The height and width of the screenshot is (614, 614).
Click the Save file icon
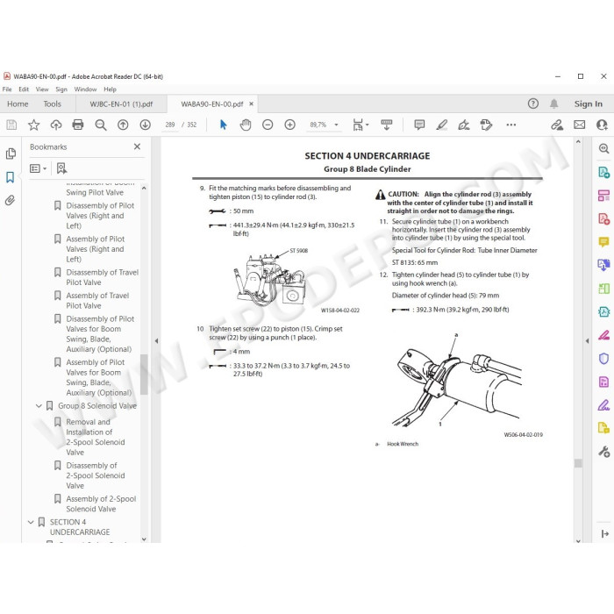click(x=11, y=125)
